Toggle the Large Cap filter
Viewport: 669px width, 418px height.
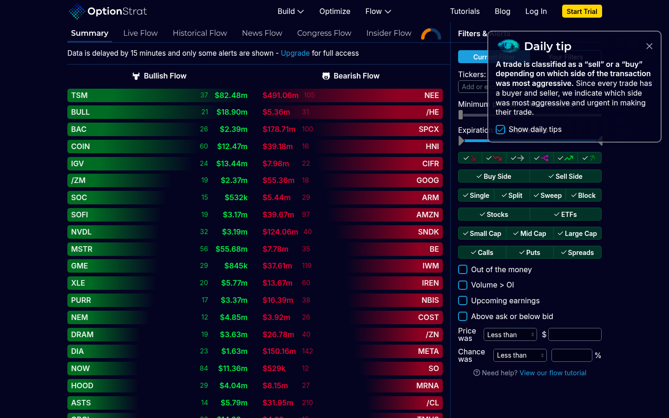click(x=577, y=234)
